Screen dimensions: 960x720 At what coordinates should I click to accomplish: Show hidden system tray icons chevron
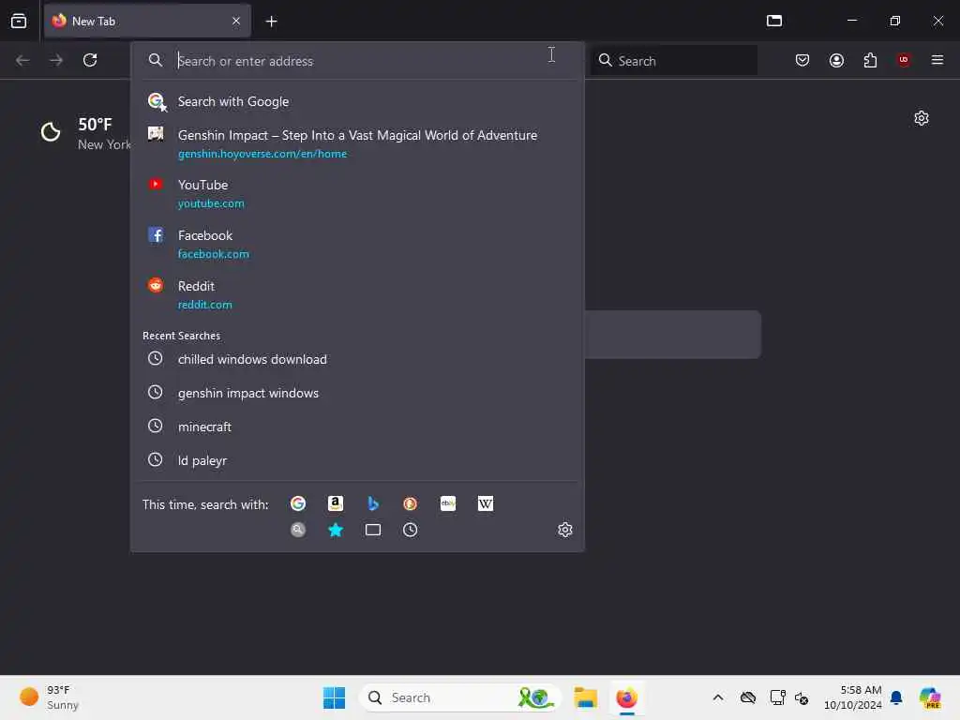coord(718,697)
